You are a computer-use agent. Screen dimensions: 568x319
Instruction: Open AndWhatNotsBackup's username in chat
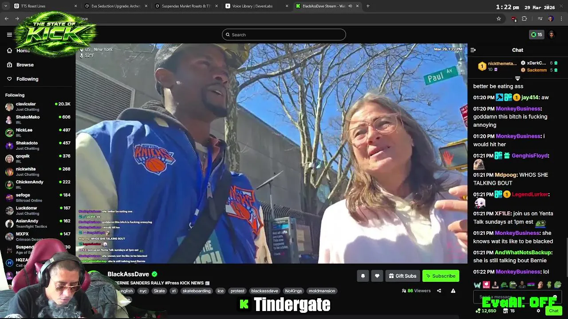524,253
